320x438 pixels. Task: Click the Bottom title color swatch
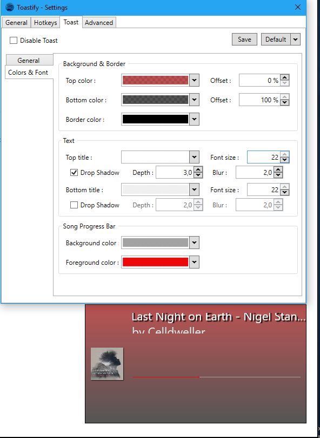click(x=155, y=189)
